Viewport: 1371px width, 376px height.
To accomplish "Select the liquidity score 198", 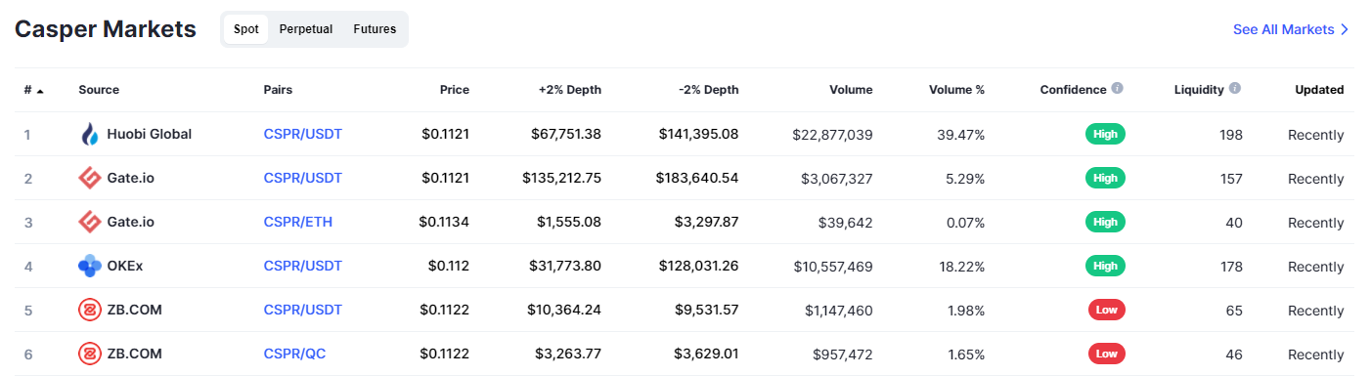I will 1231,135.
